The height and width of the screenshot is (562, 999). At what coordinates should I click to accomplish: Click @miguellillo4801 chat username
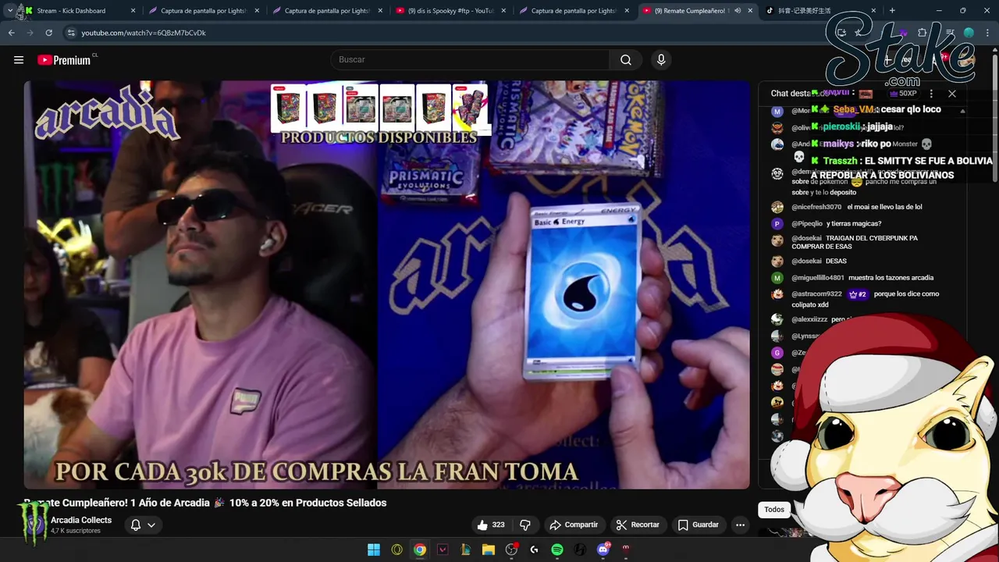point(818,278)
